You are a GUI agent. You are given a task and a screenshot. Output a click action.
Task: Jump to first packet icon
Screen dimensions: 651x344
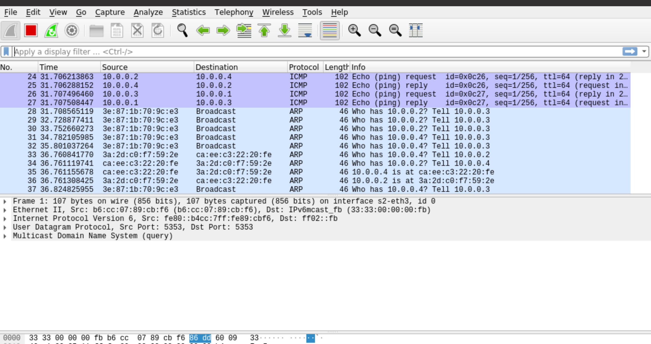264,31
